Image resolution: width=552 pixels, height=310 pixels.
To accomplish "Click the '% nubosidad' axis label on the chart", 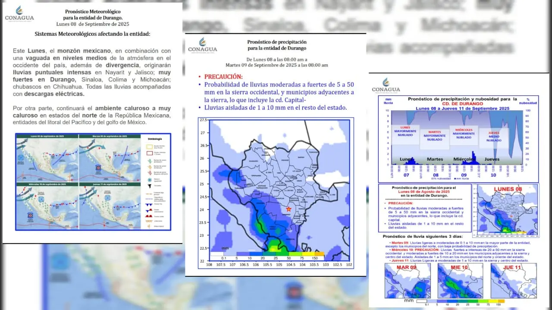I will coord(527,101).
